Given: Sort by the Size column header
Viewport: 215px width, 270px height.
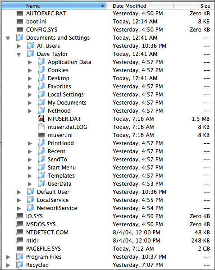Looking at the screenshot, I should (194, 6).
